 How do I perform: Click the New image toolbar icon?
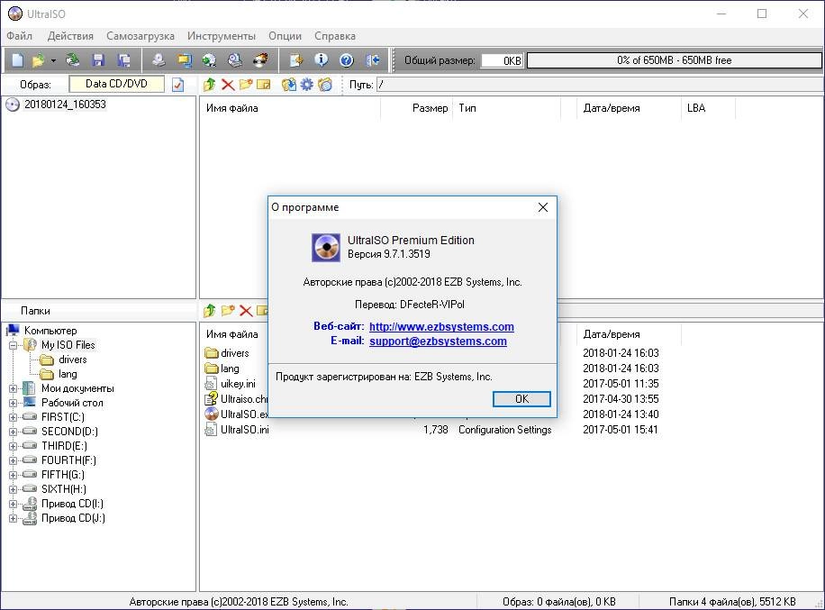[x=18, y=60]
